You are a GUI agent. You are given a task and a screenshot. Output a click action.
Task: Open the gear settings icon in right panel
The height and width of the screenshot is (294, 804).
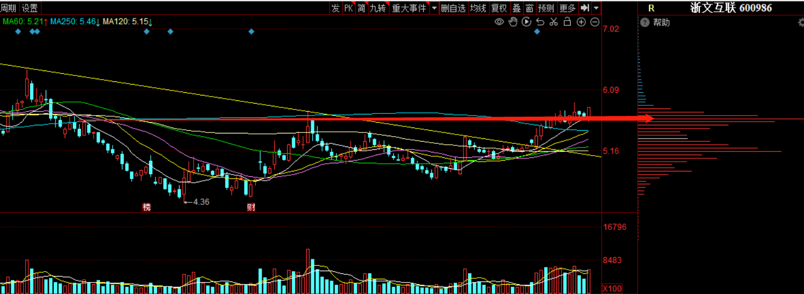[x=800, y=22]
